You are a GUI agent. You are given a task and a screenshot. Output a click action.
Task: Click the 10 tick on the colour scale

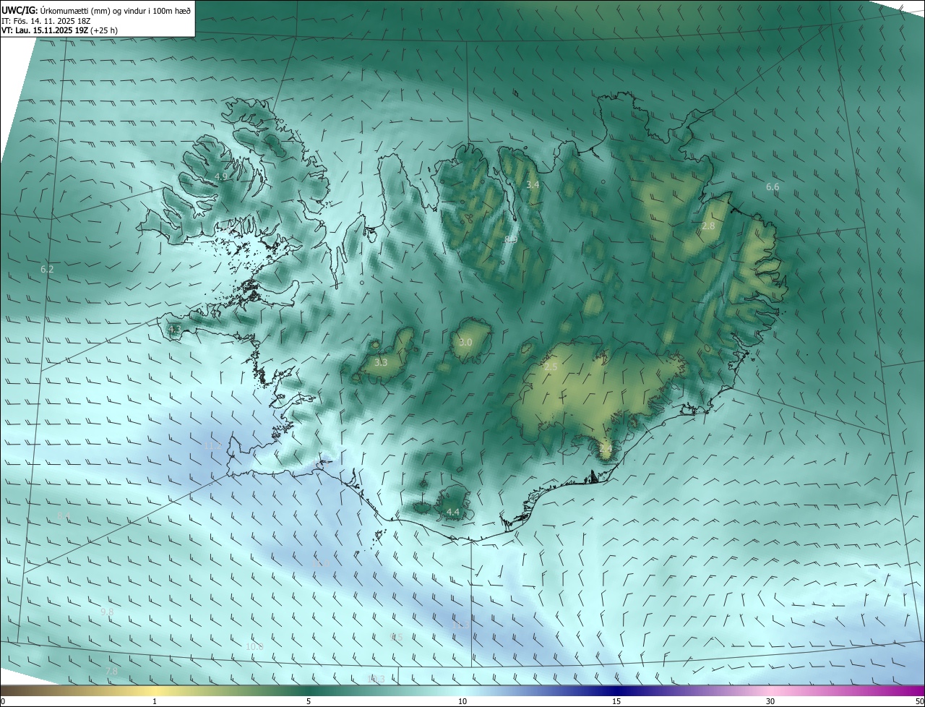point(462,701)
